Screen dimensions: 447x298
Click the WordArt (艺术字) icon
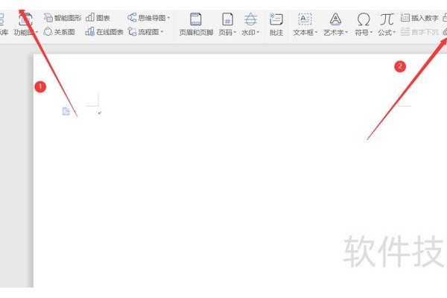[335, 19]
